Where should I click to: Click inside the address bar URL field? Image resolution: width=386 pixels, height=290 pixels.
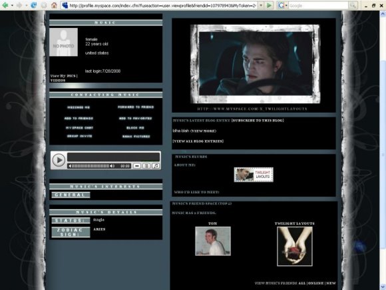click(x=162, y=5)
